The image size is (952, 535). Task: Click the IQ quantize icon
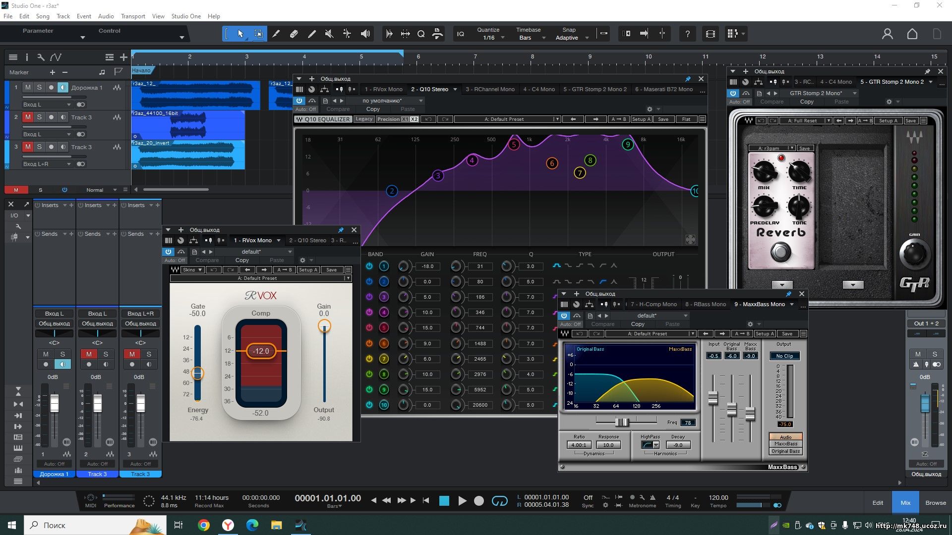point(461,34)
